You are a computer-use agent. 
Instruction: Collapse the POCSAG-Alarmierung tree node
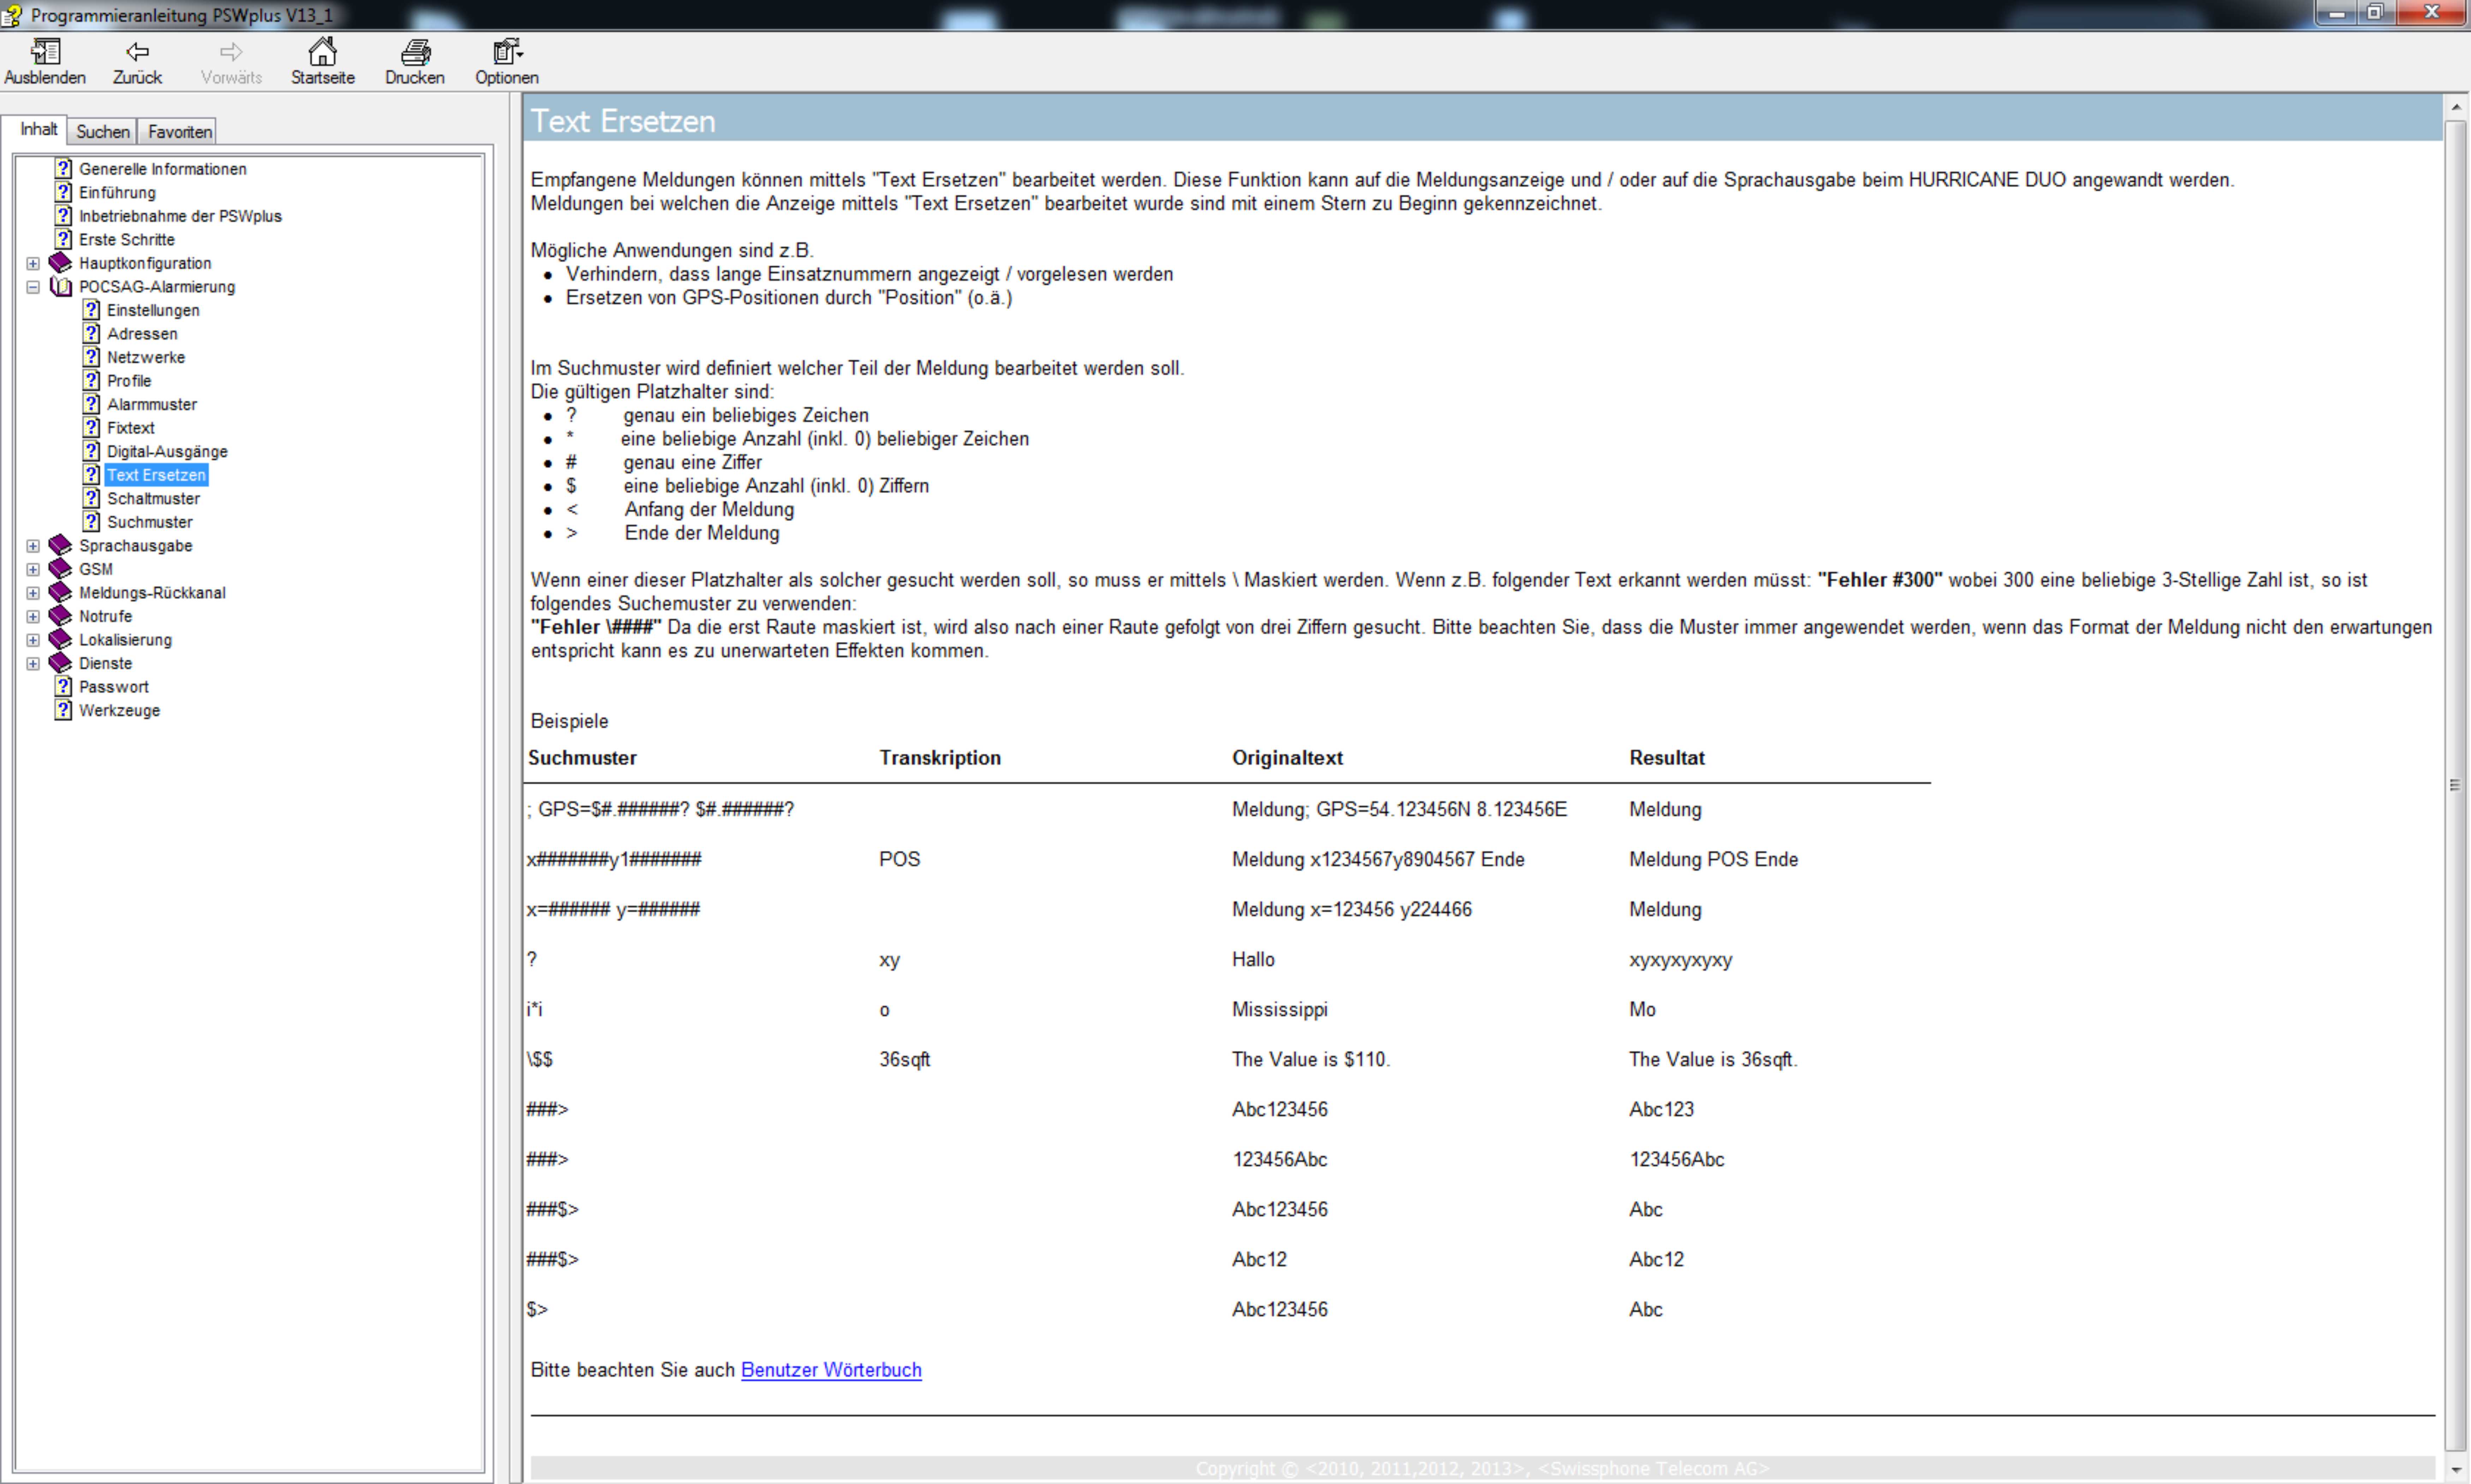pyautogui.click(x=33, y=287)
